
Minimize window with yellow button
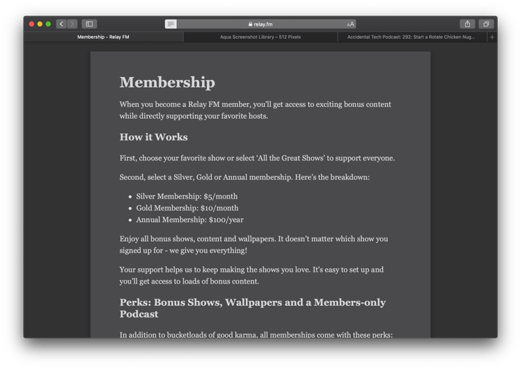[40, 24]
